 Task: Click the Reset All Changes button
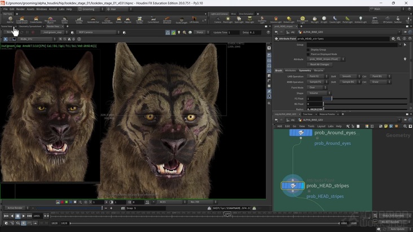[x=319, y=65]
